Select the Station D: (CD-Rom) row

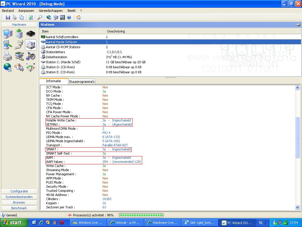[170, 67]
